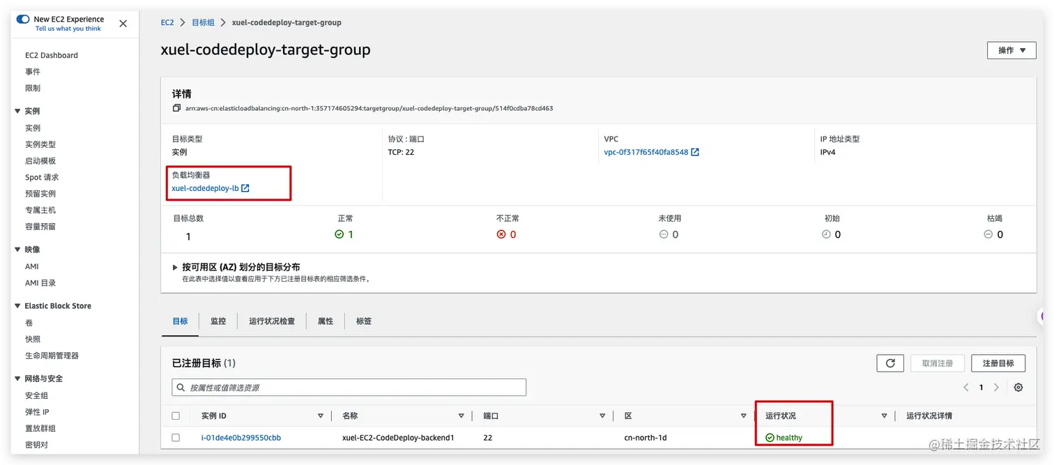Open table preferences gear icon
Image resolution: width=1054 pixels, height=465 pixels.
tap(1018, 388)
